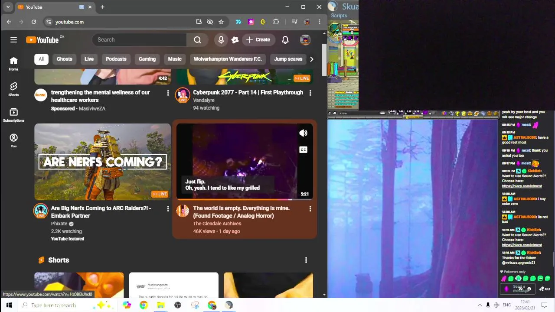Go to YouTube home via the logo

[42, 40]
